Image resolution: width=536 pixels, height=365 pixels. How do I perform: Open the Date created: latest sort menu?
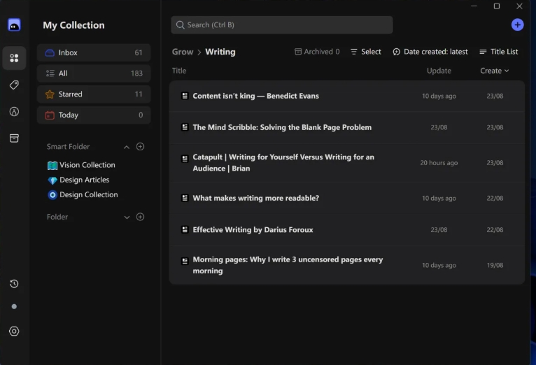click(430, 52)
